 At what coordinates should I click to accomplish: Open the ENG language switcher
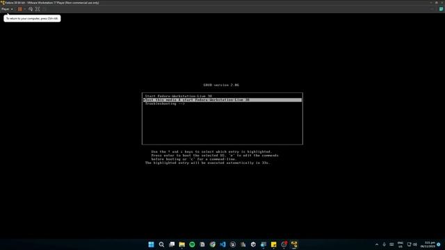[400, 244]
